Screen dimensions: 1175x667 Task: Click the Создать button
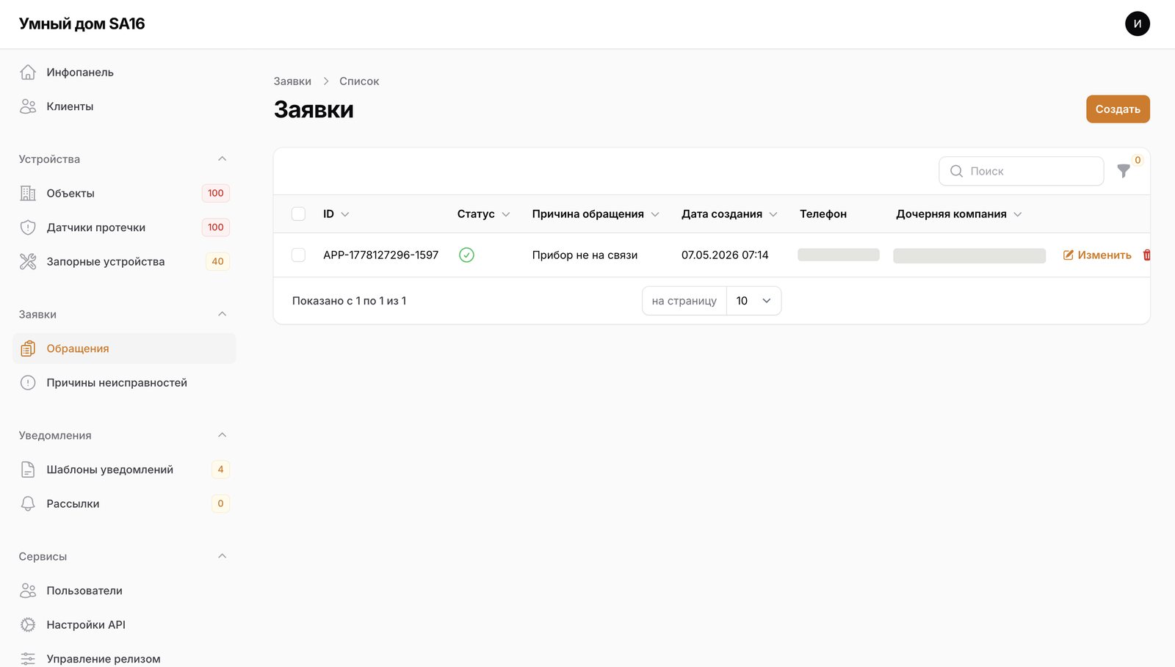tap(1118, 109)
